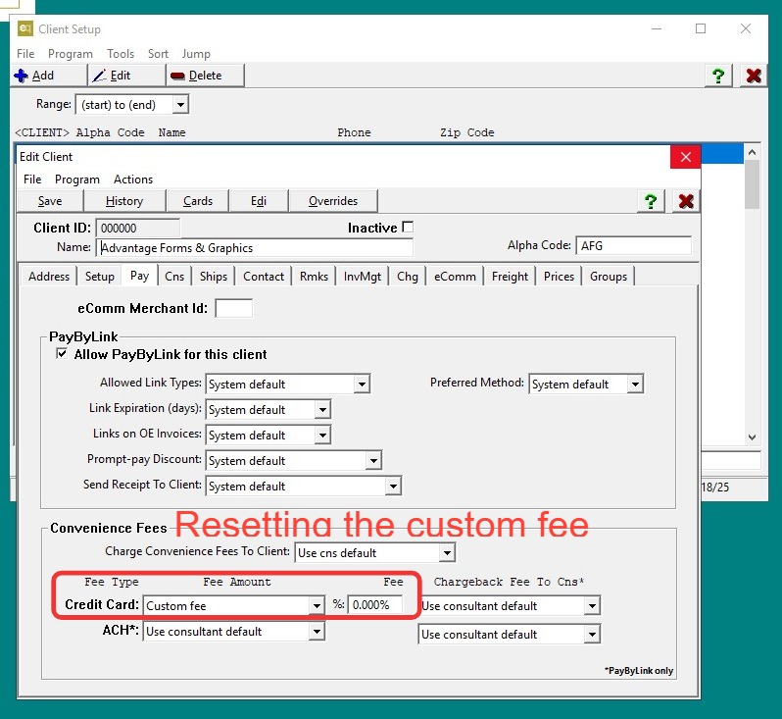Open the Sort menu
This screenshot has width=782, height=719.
tap(158, 53)
